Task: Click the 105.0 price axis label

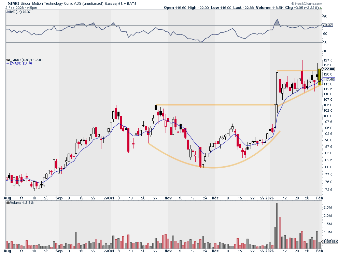Action: (328, 105)
